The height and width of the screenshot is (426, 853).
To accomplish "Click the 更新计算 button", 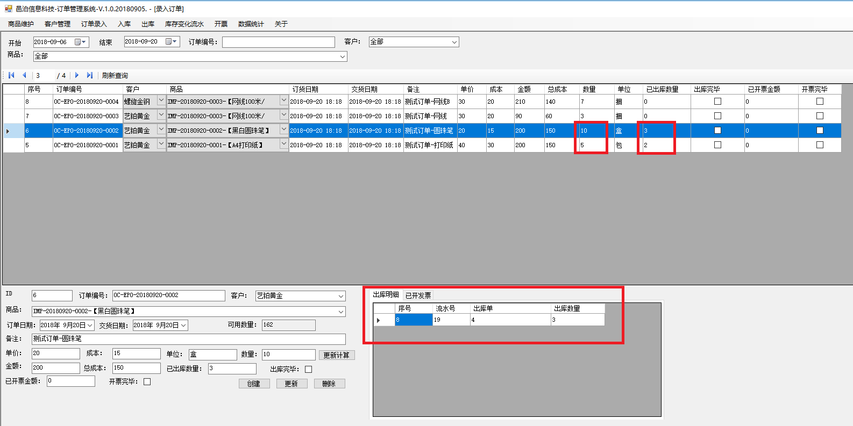I will (x=337, y=355).
